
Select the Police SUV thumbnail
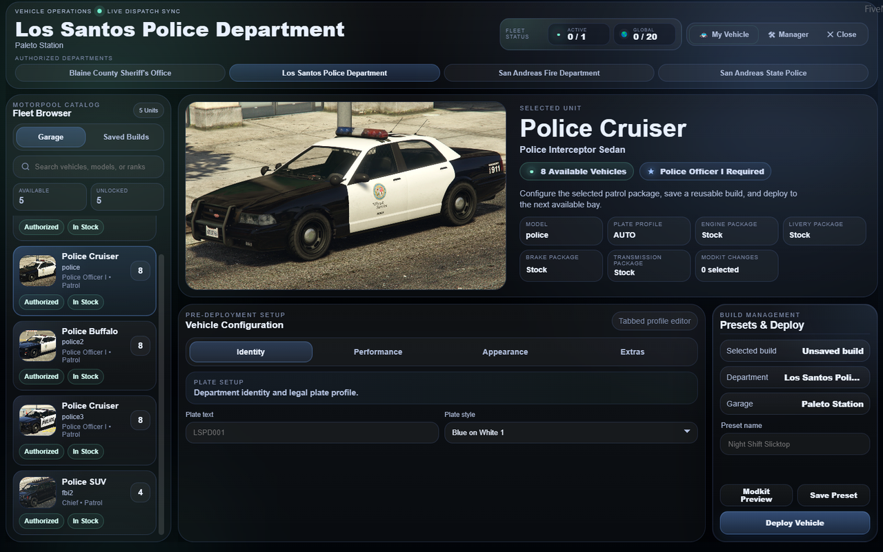37,493
